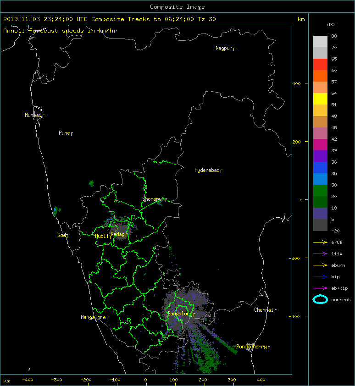Click the large radar echo over Bangalore
The height and width of the screenshot is (386, 355).
click(187, 309)
